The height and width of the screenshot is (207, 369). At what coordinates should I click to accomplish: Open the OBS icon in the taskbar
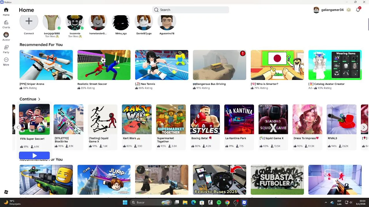[x=236, y=202]
